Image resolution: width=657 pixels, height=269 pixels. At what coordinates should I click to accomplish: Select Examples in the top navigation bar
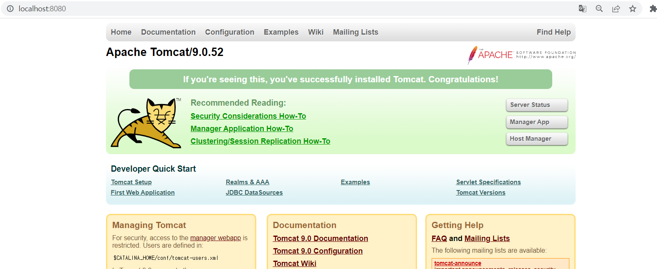(281, 32)
